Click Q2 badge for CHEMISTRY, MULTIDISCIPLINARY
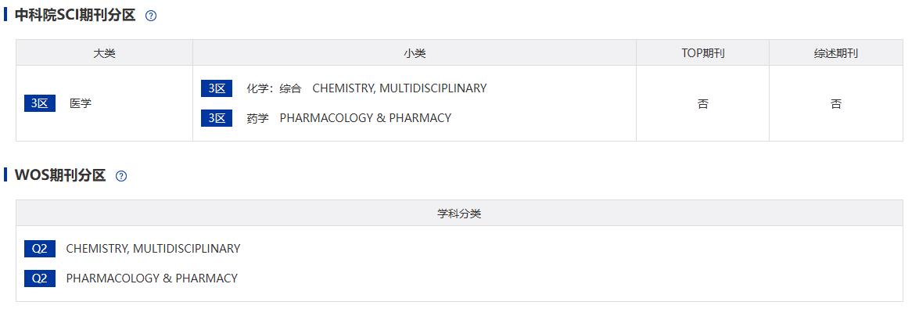Viewport: 912px width, 309px height. pyautogui.click(x=40, y=249)
